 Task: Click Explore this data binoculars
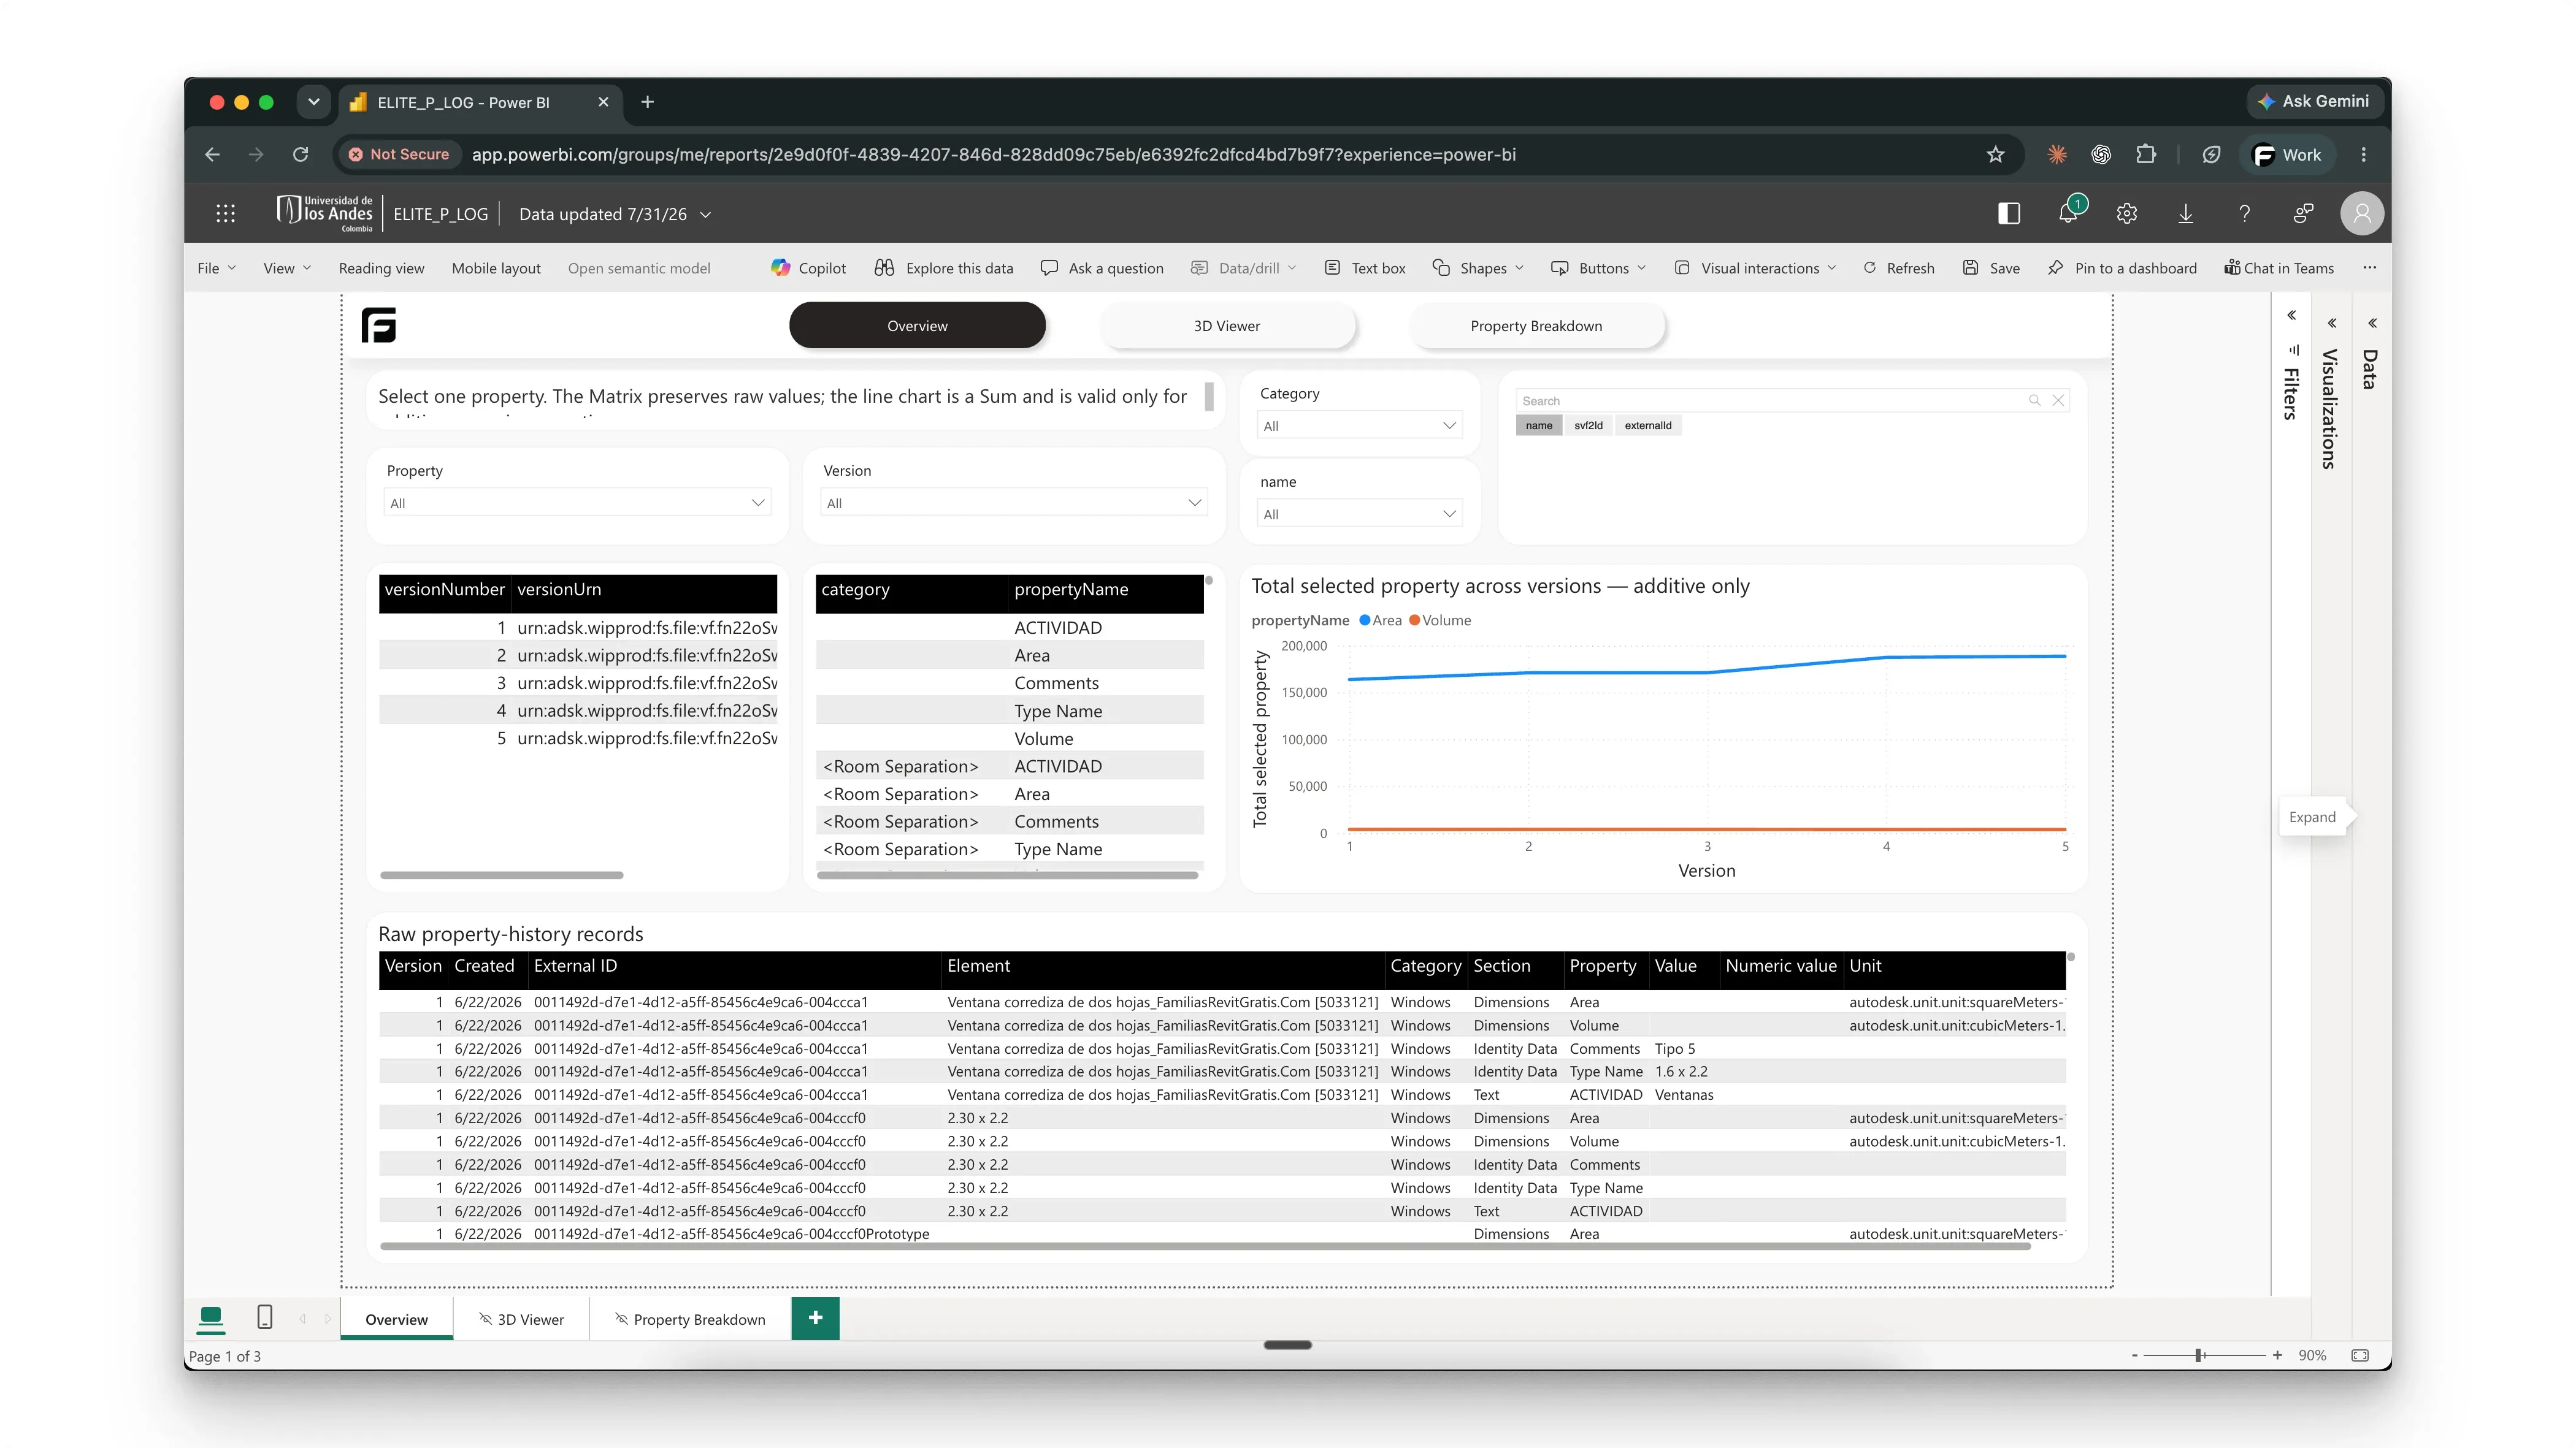tap(943, 268)
